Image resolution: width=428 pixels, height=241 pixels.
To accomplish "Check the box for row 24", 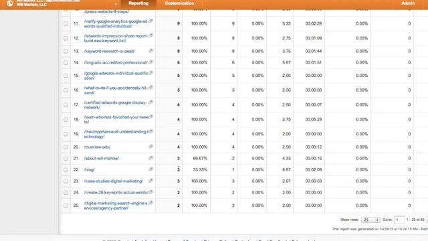I will pos(66,192).
